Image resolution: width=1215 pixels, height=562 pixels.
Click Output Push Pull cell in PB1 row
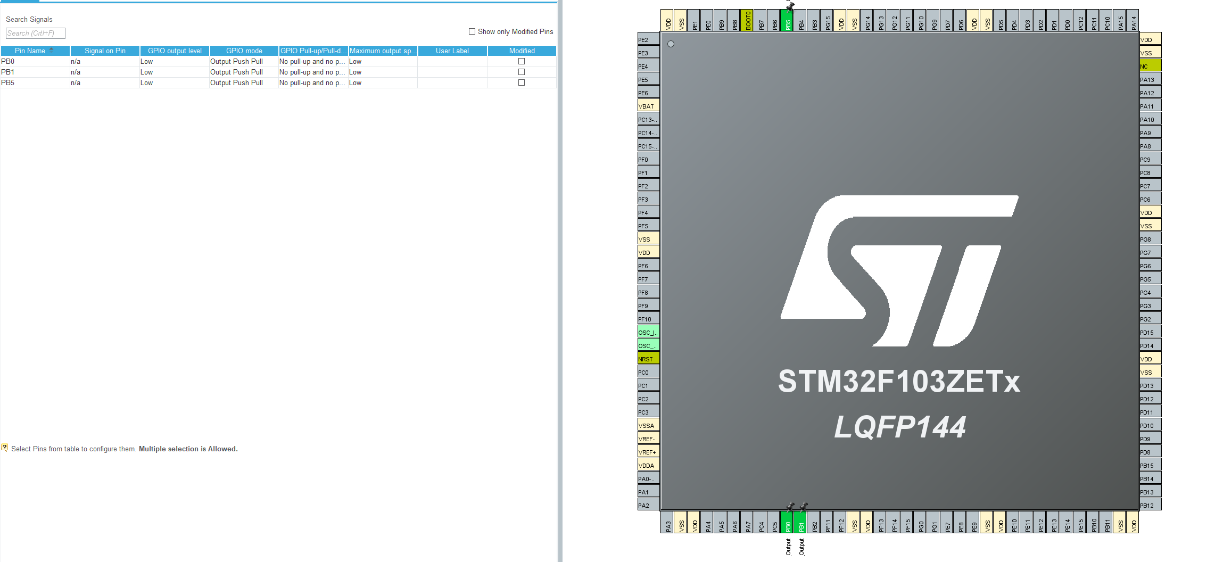[244, 72]
